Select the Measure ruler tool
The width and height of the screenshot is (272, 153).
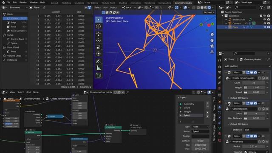point(99,68)
